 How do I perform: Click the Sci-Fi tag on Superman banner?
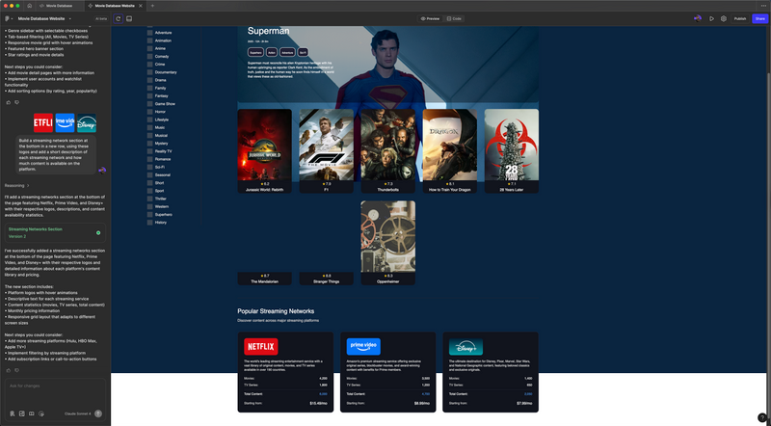[x=303, y=52]
